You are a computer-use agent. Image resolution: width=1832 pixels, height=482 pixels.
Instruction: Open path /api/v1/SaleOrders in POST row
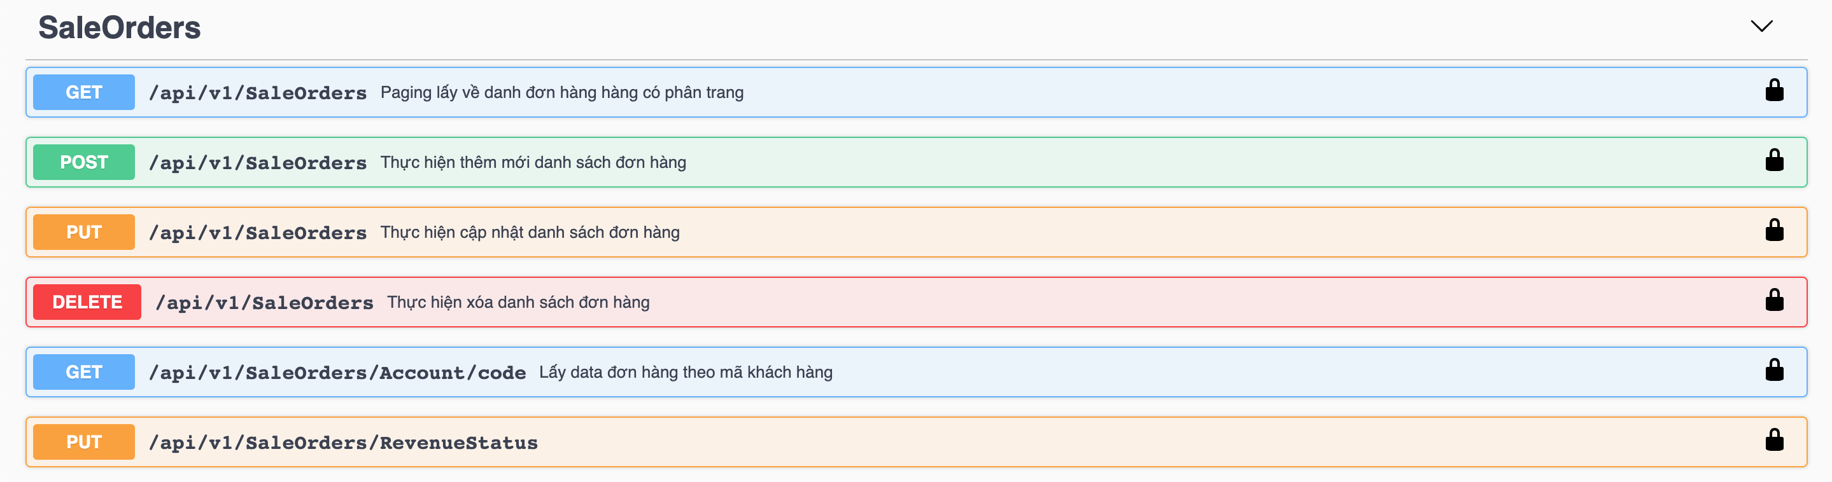[x=257, y=163]
